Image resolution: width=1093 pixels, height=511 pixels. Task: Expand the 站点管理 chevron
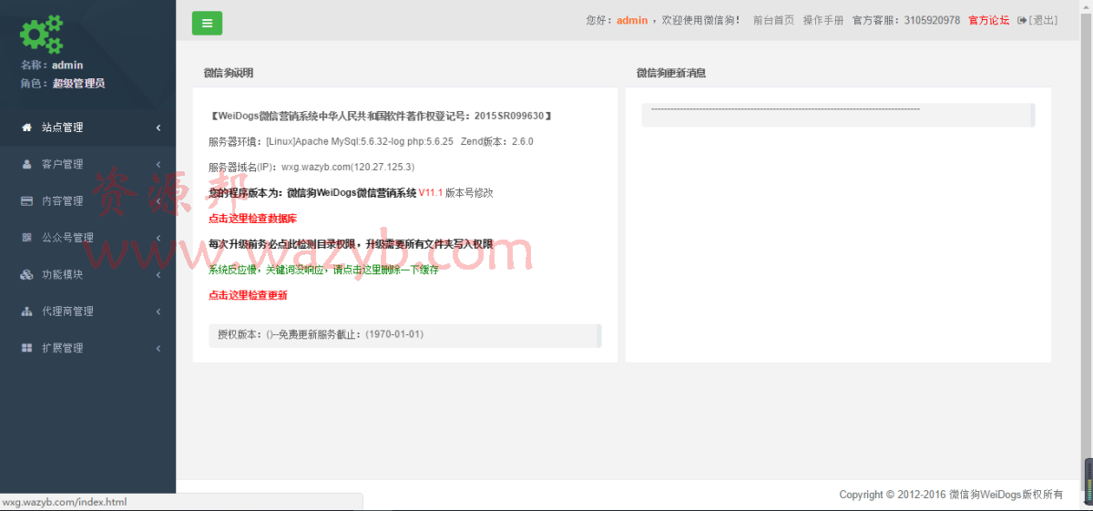click(158, 128)
